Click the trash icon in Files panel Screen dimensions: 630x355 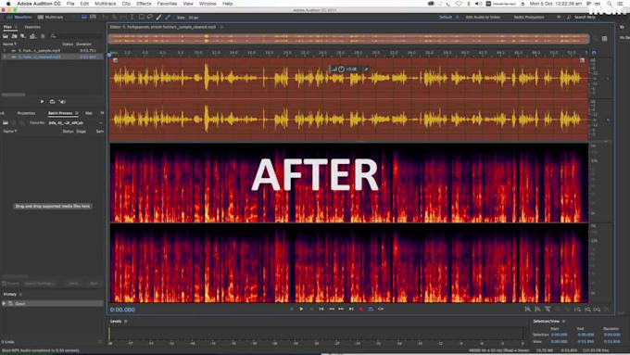[43, 36]
